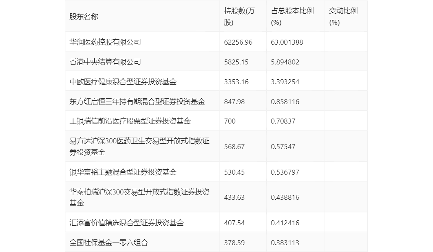This screenshot has height=252, width=433.
Task: Select the percentage 0.858116
Action: point(285,102)
